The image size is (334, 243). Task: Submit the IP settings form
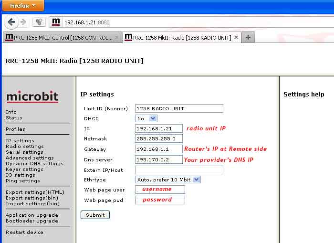pos(95,215)
